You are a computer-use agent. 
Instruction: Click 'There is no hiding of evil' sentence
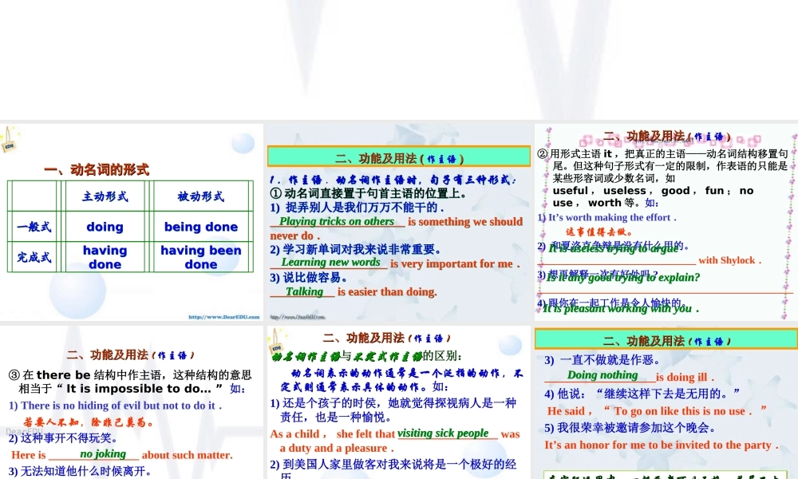point(116,406)
